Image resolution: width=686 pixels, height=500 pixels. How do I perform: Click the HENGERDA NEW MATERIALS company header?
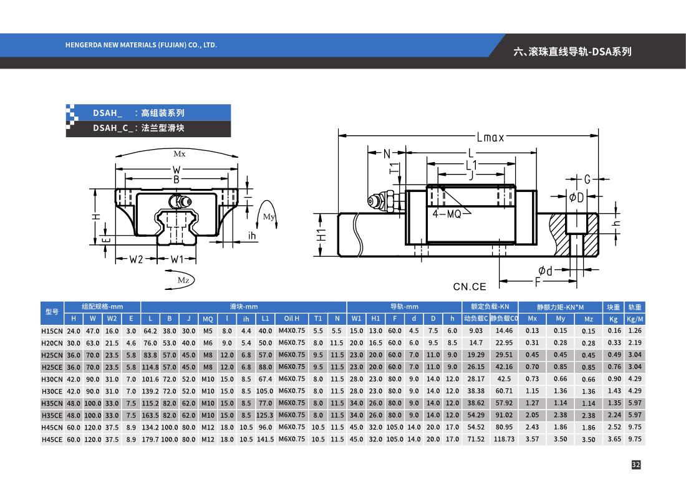point(141,46)
